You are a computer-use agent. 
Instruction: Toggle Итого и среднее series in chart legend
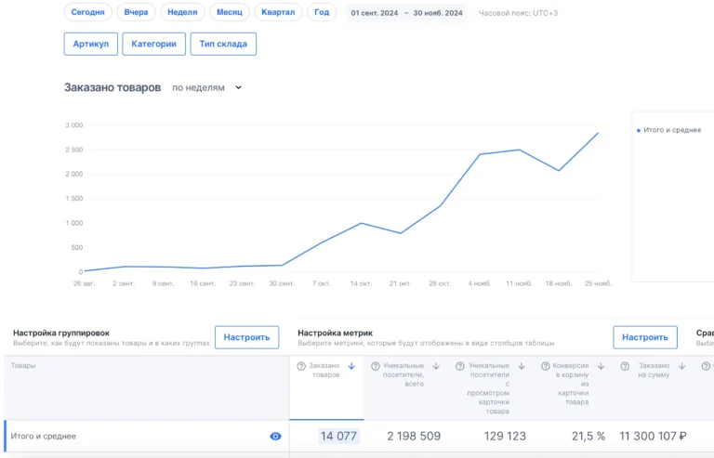pos(668,130)
